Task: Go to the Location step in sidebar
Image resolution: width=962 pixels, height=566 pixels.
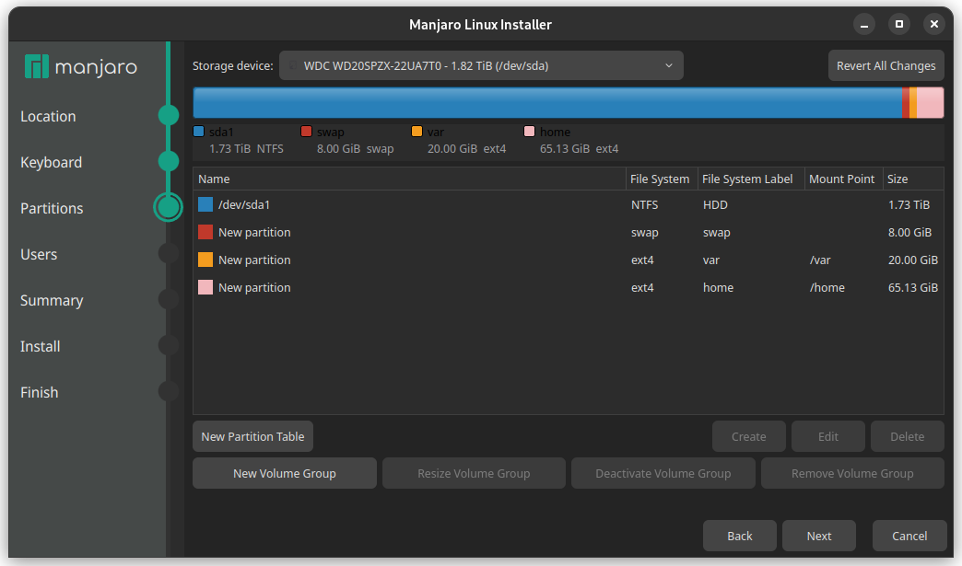Action: (x=48, y=116)
